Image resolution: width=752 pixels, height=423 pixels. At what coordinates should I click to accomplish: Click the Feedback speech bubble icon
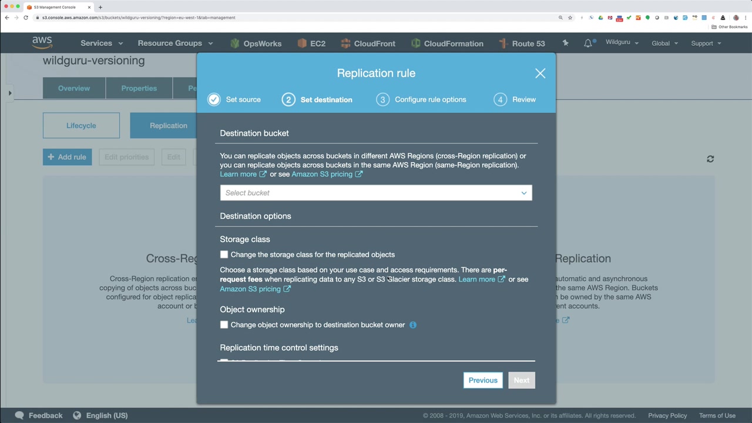(19, 415)
